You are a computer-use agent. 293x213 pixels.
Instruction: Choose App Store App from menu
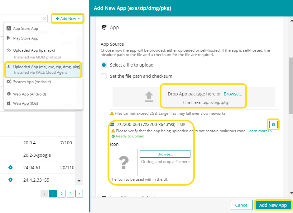[26, 29]
